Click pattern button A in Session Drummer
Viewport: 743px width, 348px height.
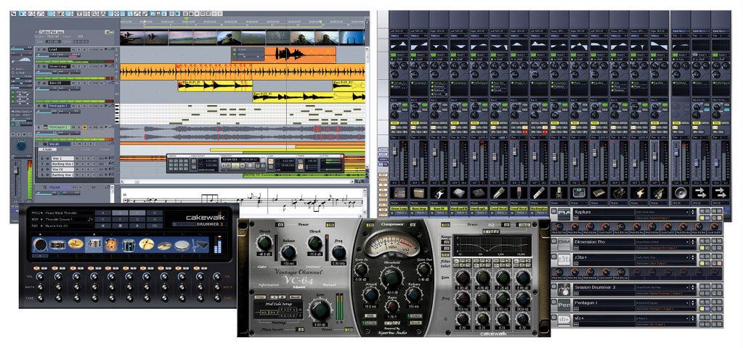[103, 212]
